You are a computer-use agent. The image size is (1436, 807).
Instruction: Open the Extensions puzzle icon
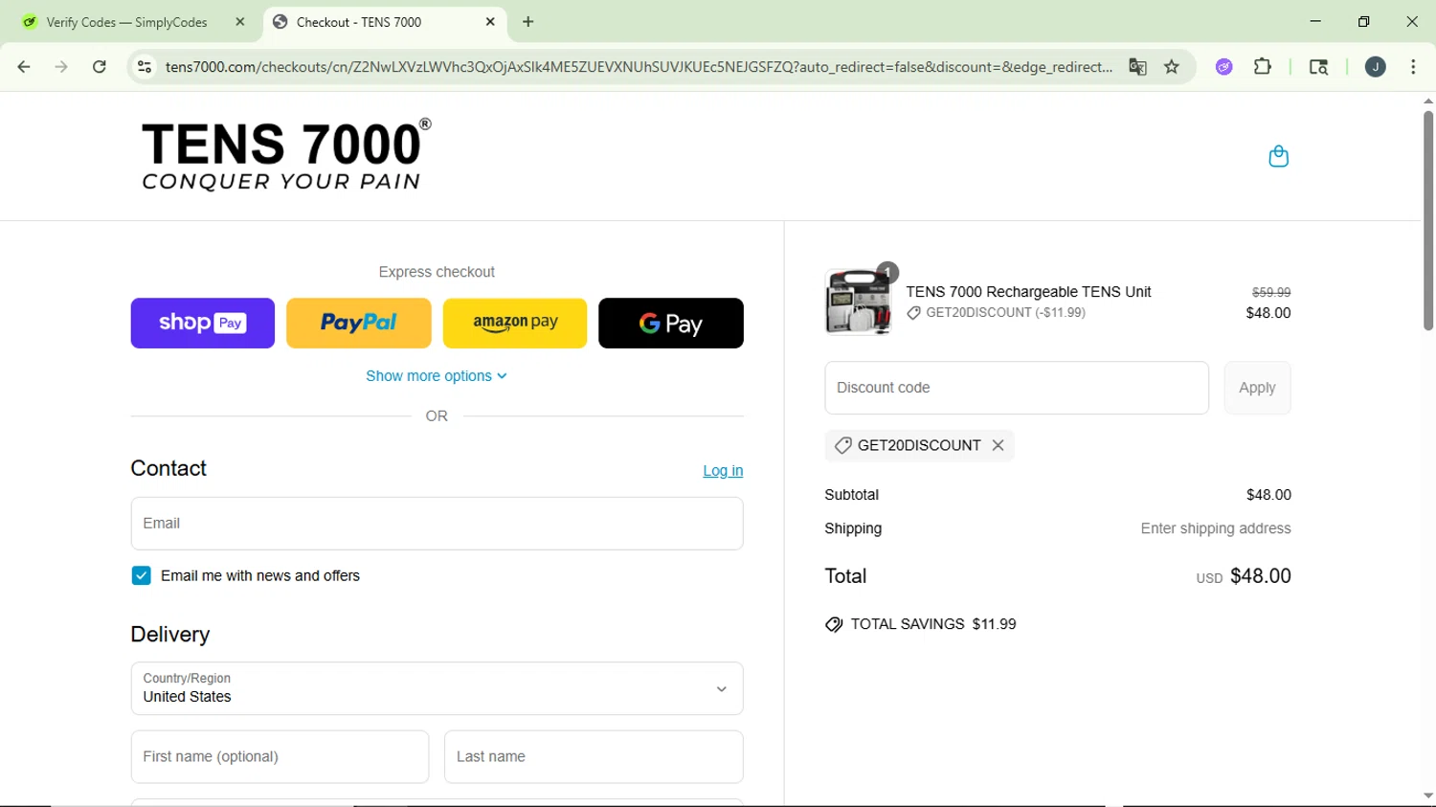[1263, 67]
